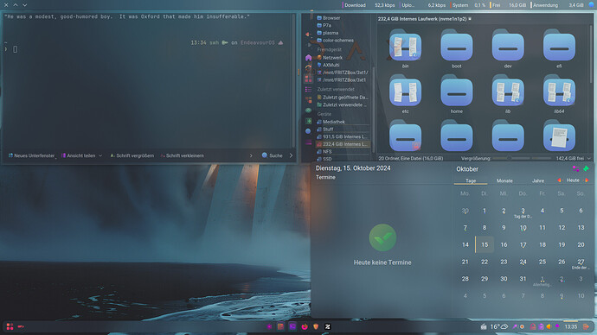Switch calendar to the Monate tab

504,180
